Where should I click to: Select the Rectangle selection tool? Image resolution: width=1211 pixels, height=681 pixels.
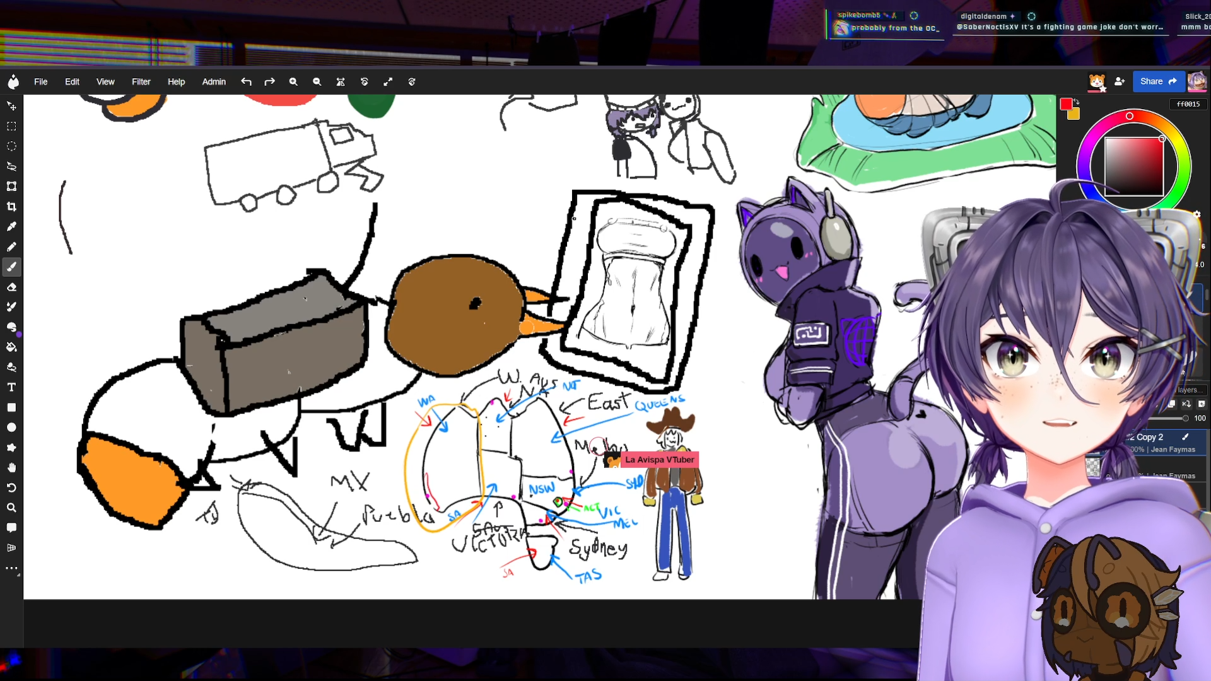coord(11,126)
